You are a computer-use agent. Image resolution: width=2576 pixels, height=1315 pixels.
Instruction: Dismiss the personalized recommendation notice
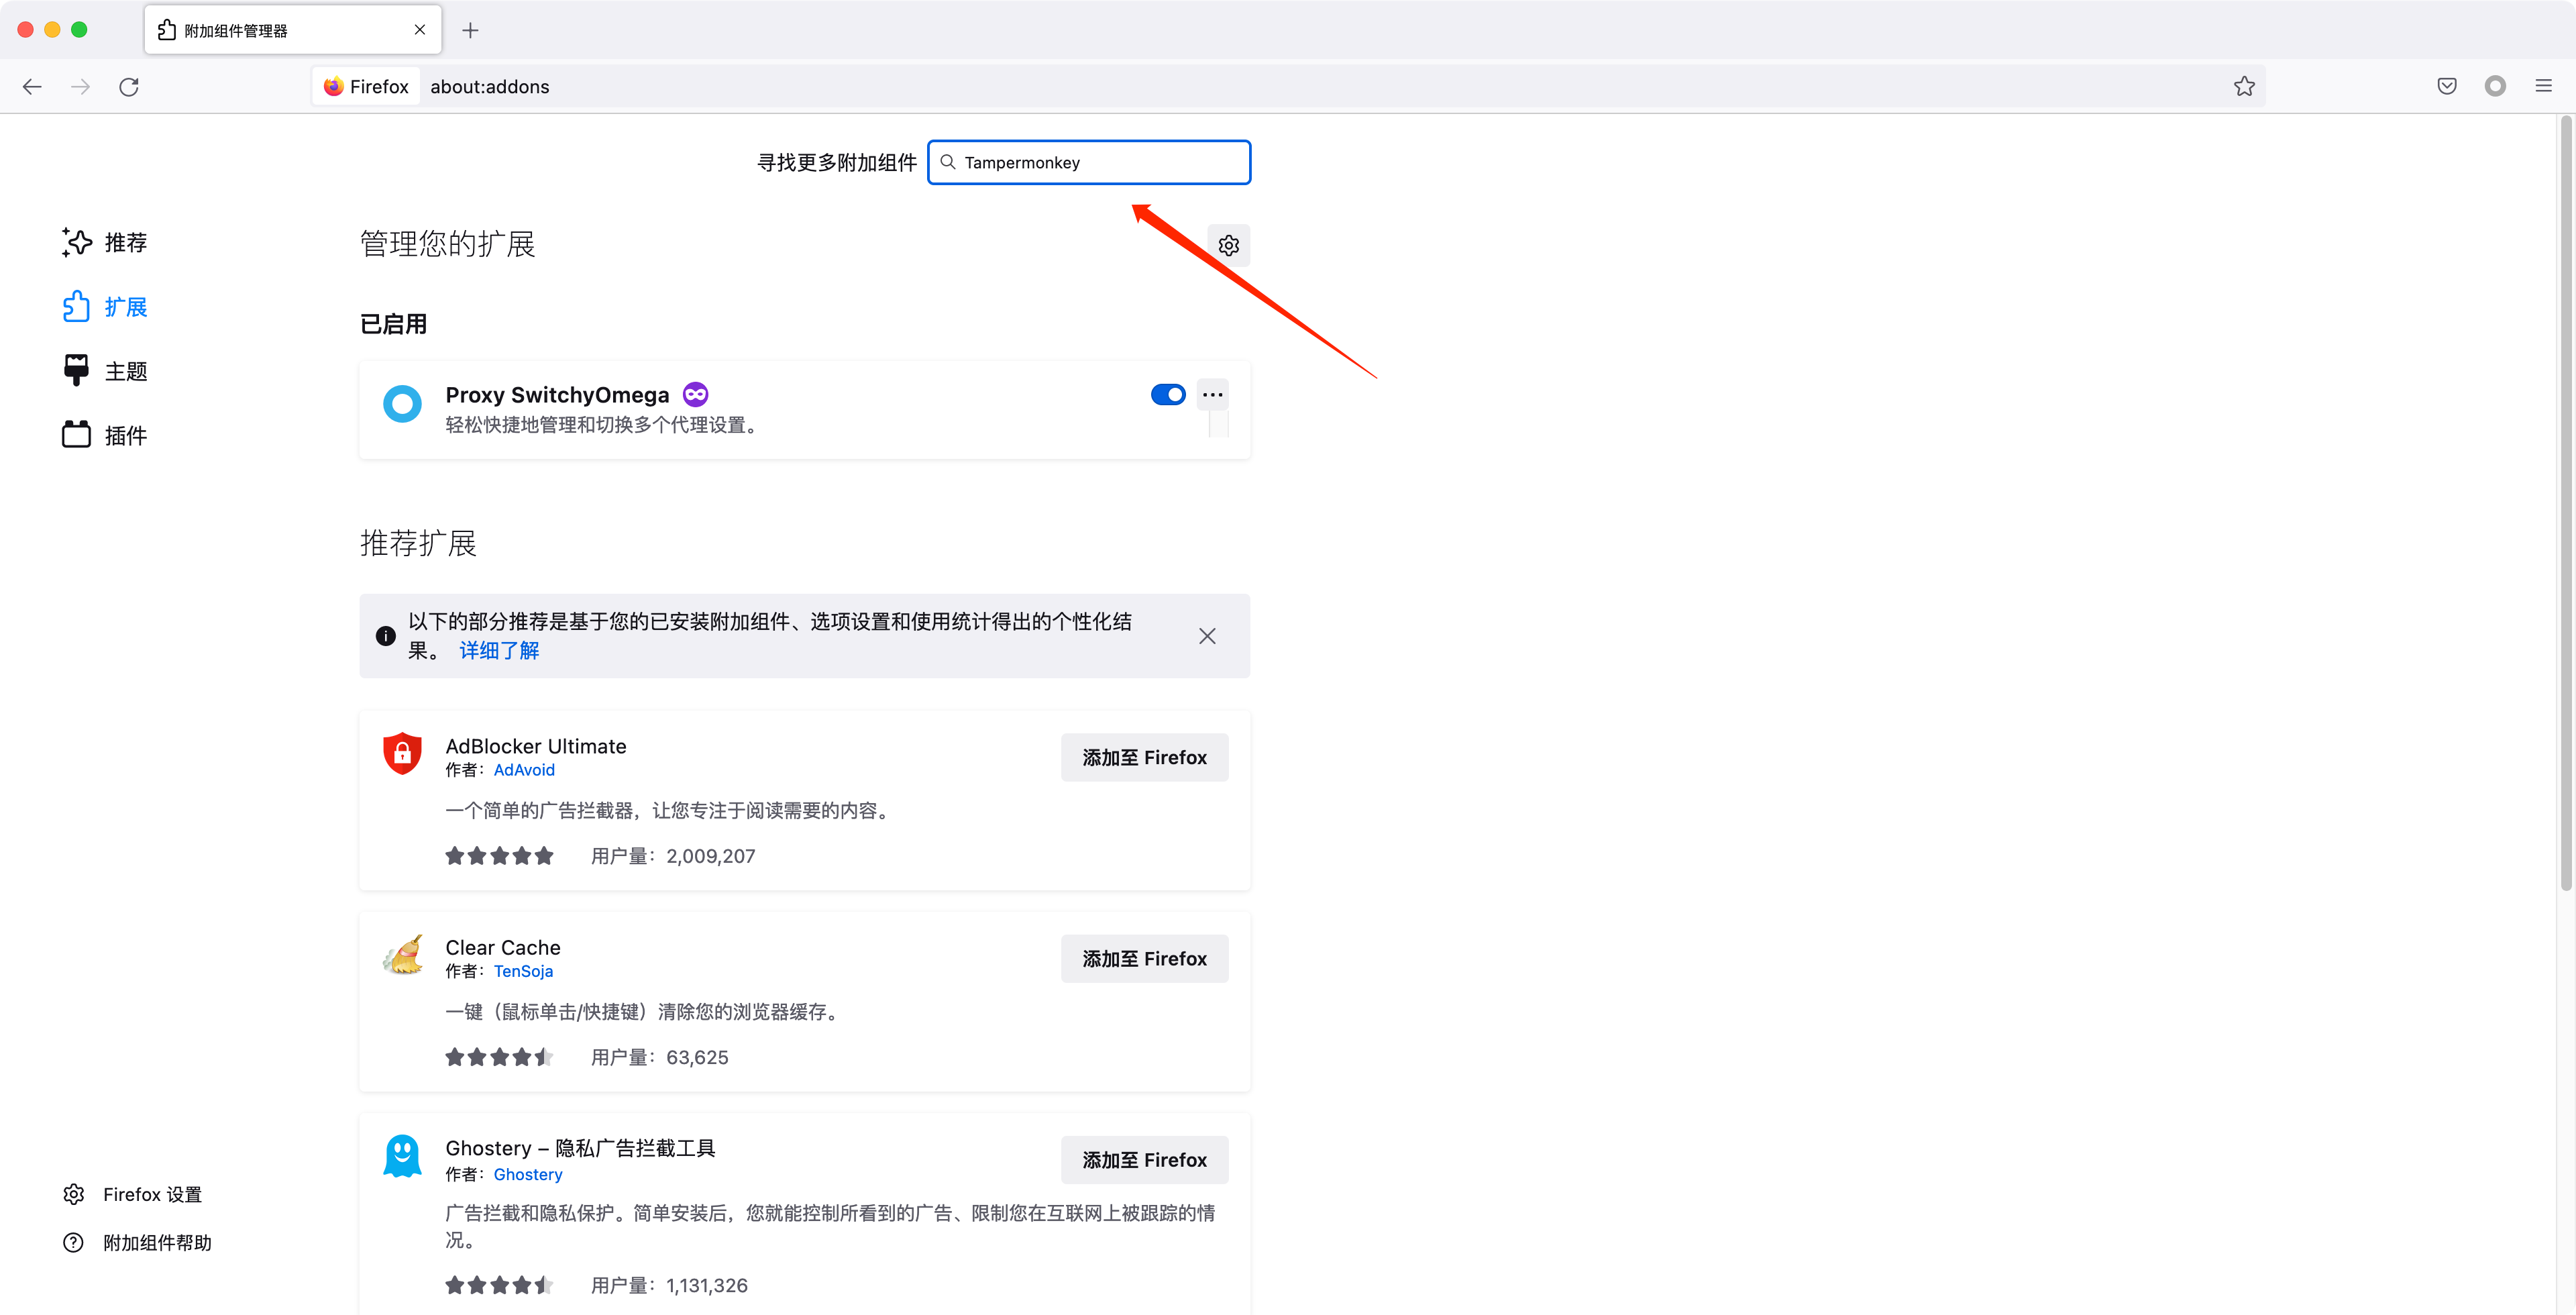(1207, 636)
